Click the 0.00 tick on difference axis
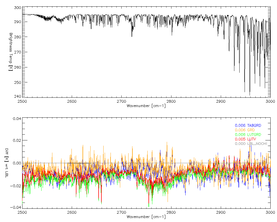This screenshot has width=277, height=222. coord(16,163)
